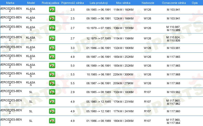
Task: Click the fuel icon in the 122kW / 166KM row
Action: [52, 18]
